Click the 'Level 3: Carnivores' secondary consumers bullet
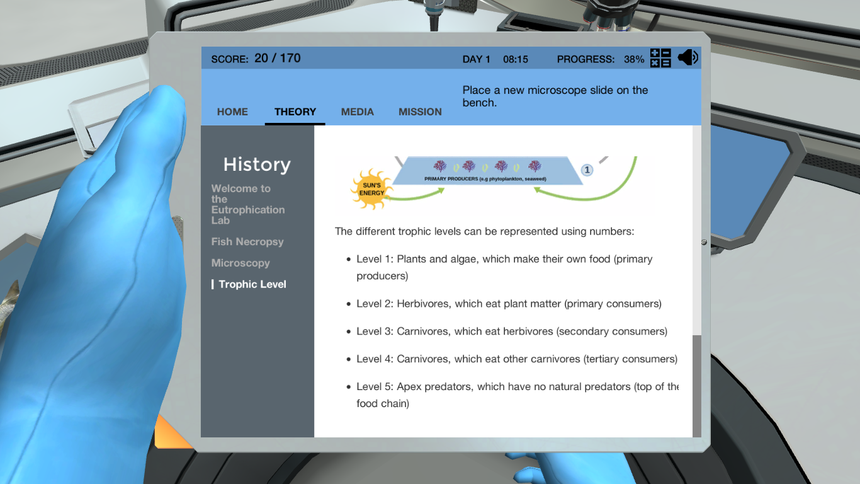860x484 pixels. pyautogui.click(x=512, y=331)
